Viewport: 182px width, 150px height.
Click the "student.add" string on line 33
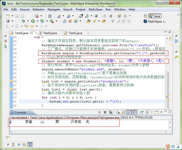[92, 69]
